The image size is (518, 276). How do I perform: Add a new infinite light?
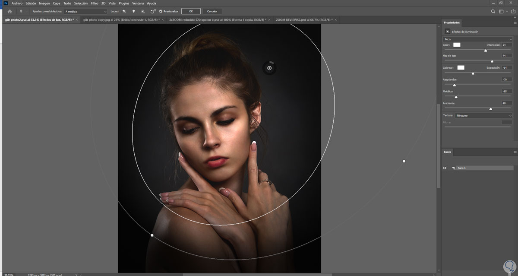(143, 11)
